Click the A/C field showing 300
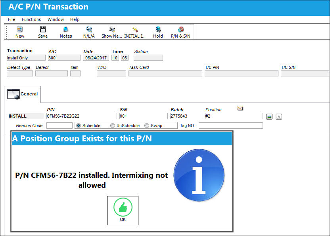The image size is (330, 236). [64, 58]
